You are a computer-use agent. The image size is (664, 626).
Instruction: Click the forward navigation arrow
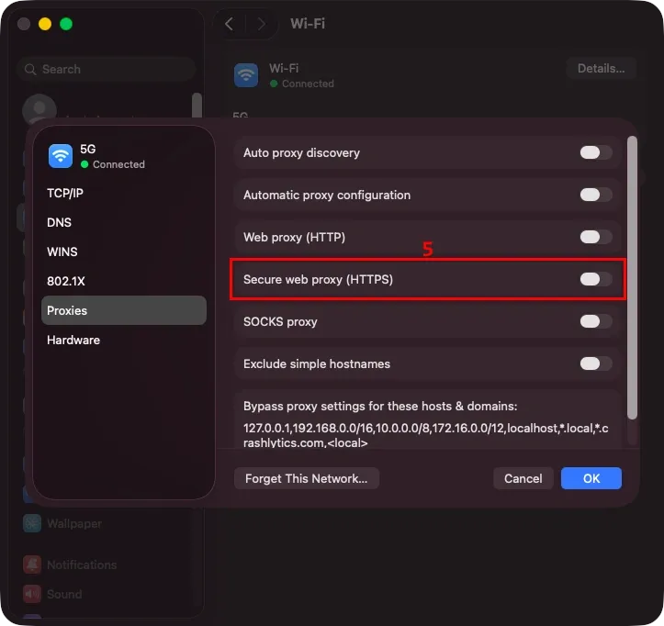[x=261, y=24]
